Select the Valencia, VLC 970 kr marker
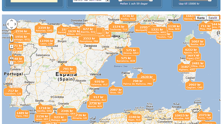 click(x=99, y=83)
